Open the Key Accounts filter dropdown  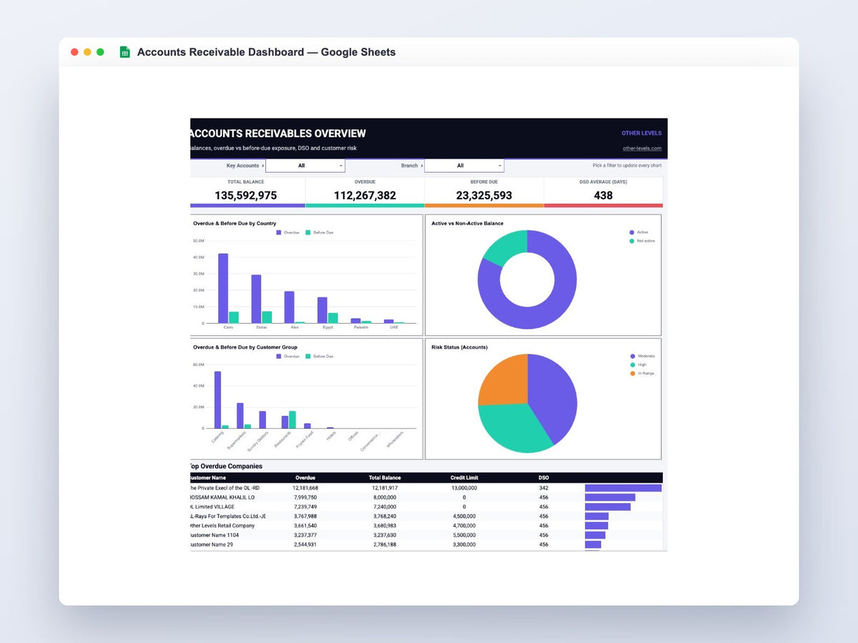pos(305,166)
